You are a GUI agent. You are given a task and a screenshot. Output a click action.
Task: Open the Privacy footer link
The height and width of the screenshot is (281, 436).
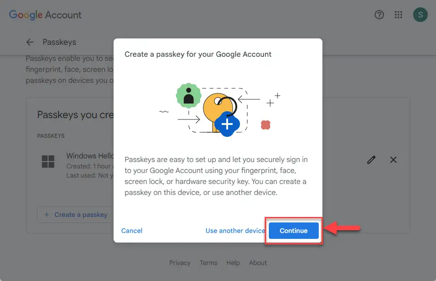click(x=180, y=263)
